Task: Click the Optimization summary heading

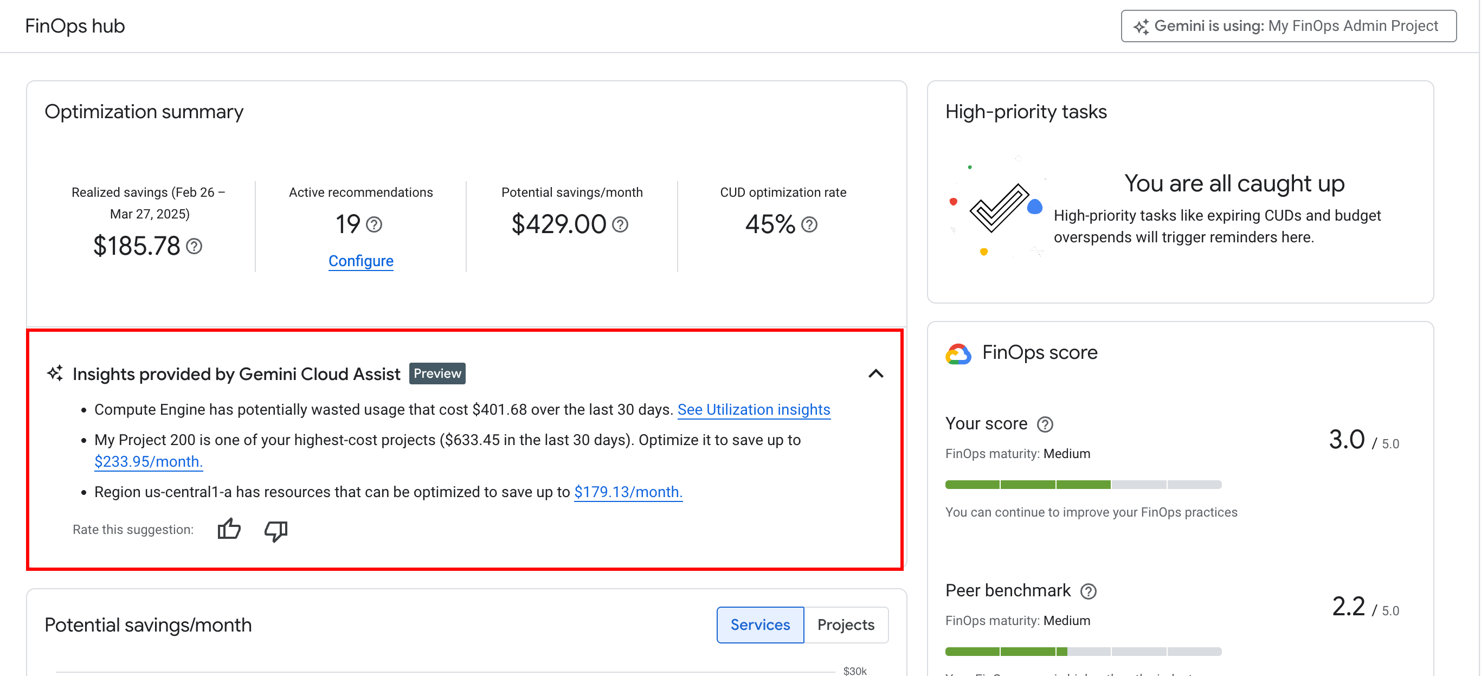Action: pos(144,112)
